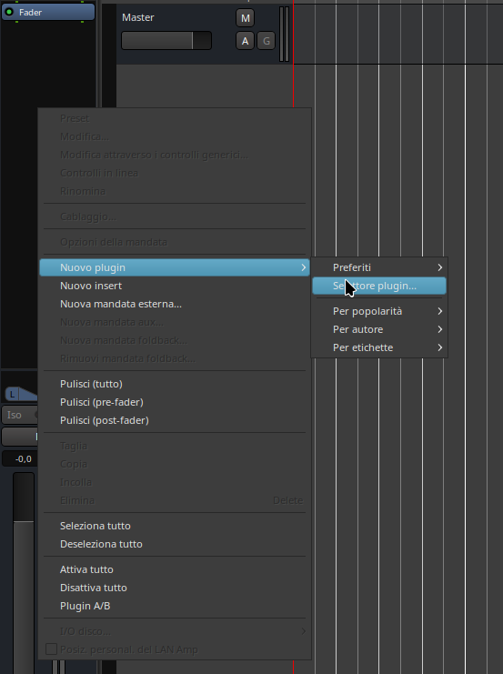Open Master group G button

[x=267, y=41]
